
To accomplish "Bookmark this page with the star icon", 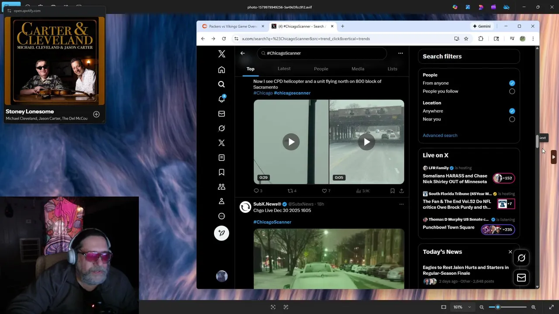I will click(x=466, y=39).
